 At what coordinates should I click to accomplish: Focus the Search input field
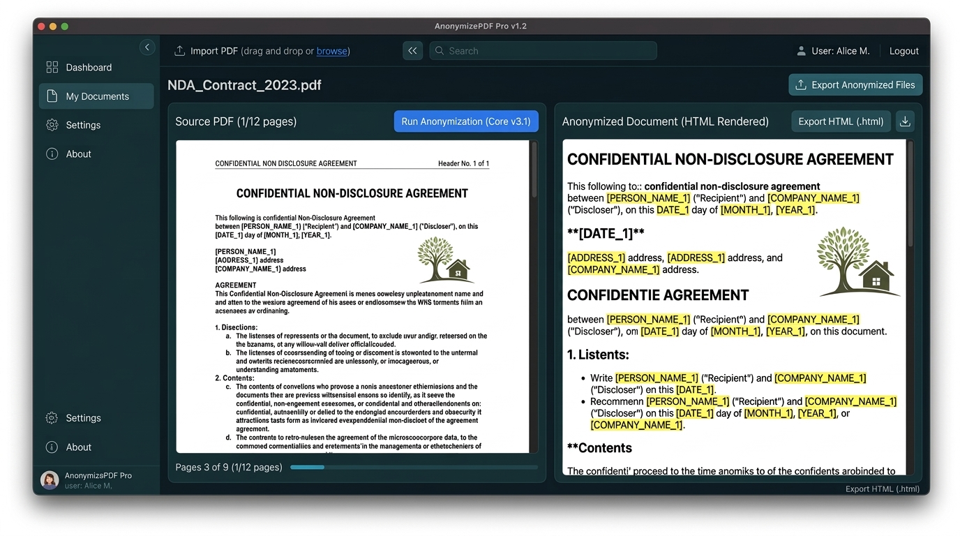(x=543, y=51)
